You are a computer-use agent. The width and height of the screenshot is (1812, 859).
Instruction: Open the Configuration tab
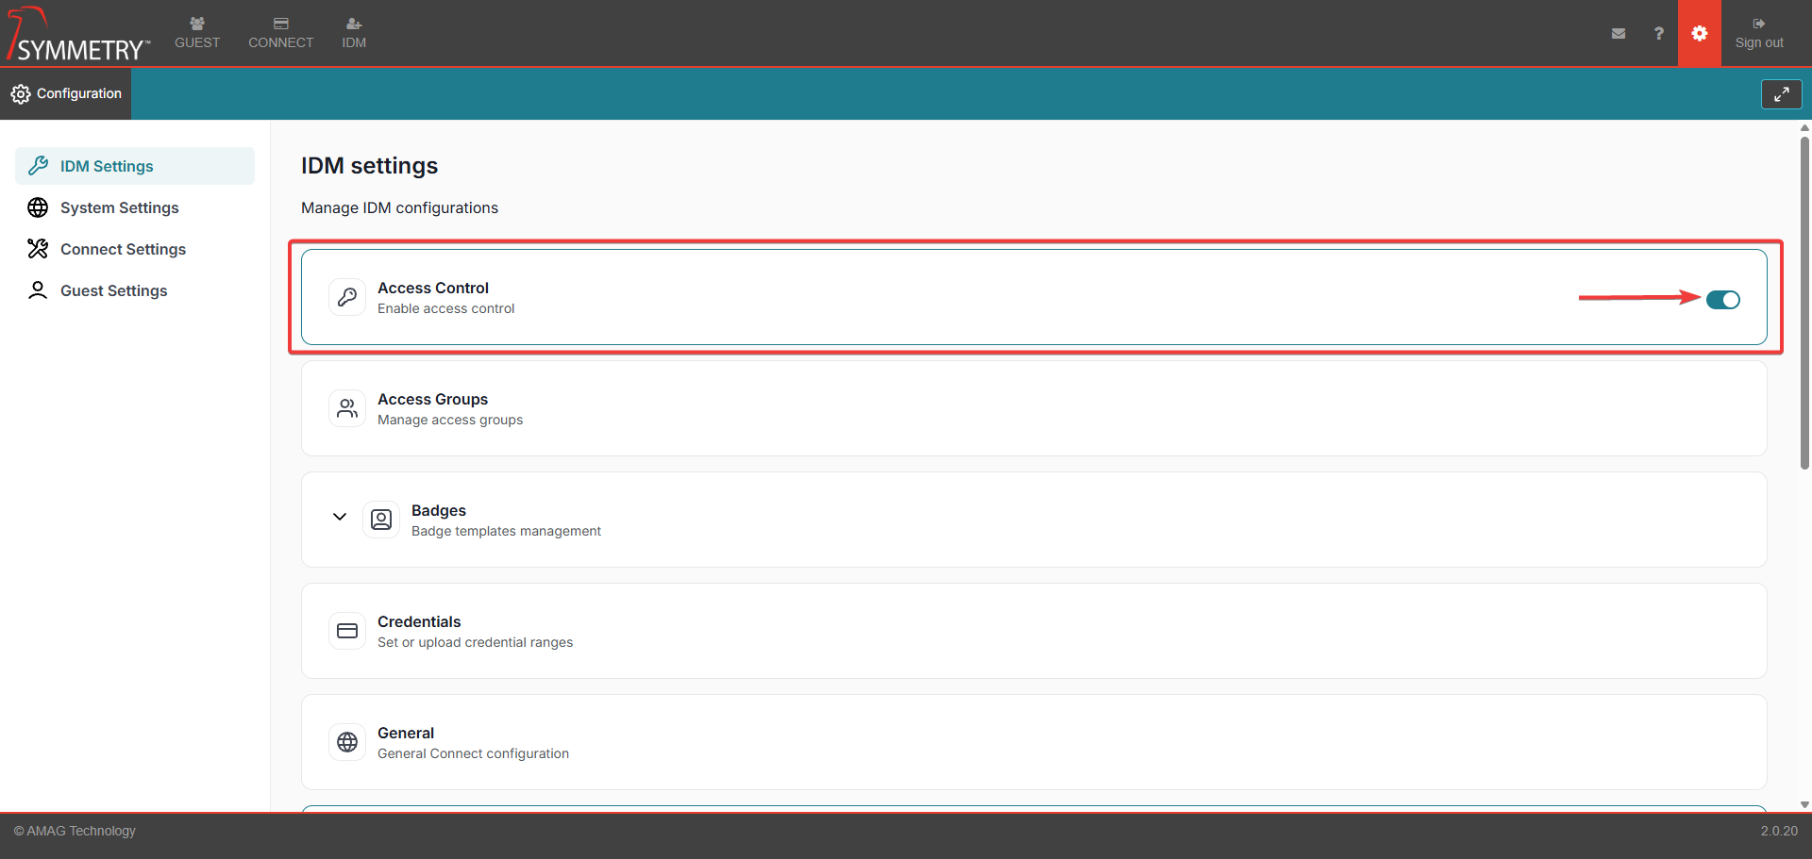coord(66,93)
